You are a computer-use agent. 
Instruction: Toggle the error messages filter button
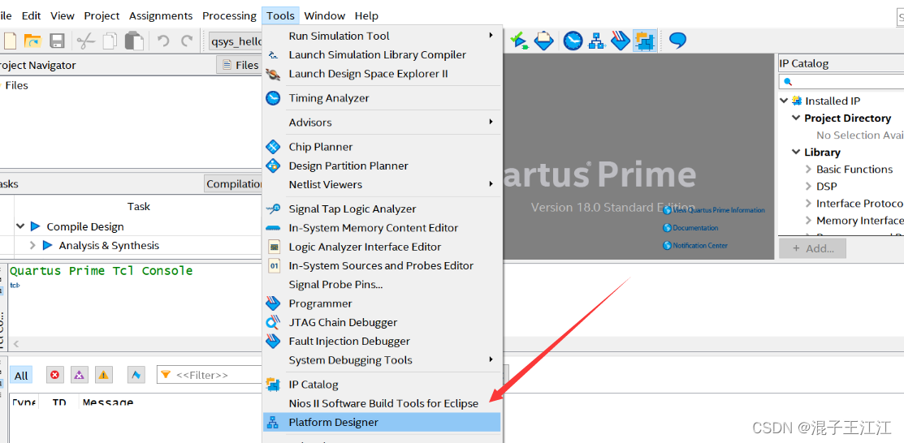click(x=54, y=375)
